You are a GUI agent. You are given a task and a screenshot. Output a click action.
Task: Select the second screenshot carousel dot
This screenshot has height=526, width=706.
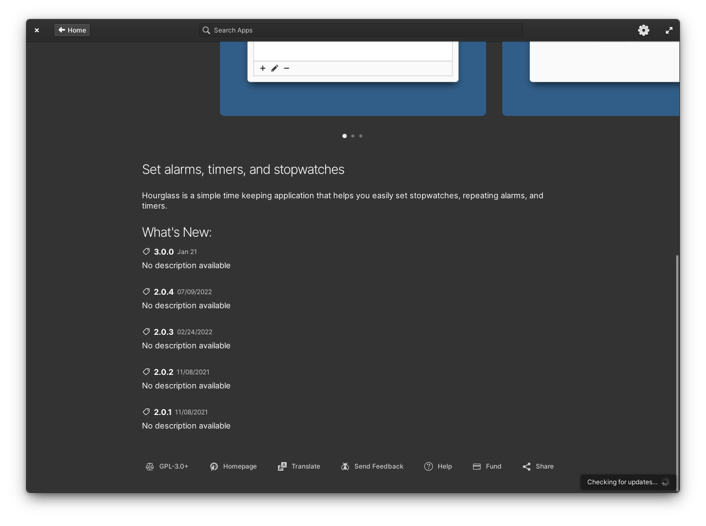353,136
